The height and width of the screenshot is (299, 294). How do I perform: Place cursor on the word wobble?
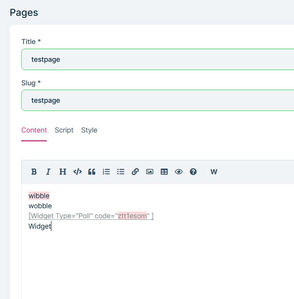[40, 206]
